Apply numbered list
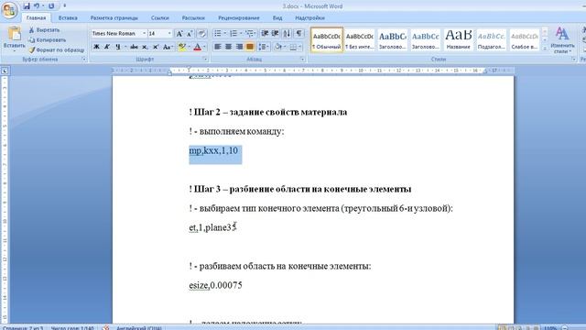586x330 pixels. 233,33
